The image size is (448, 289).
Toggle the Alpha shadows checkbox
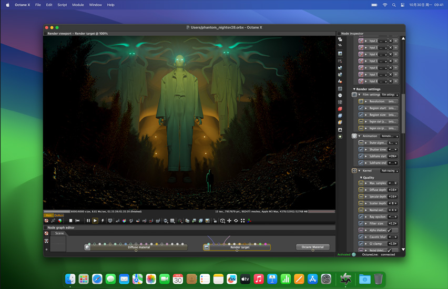390,230
